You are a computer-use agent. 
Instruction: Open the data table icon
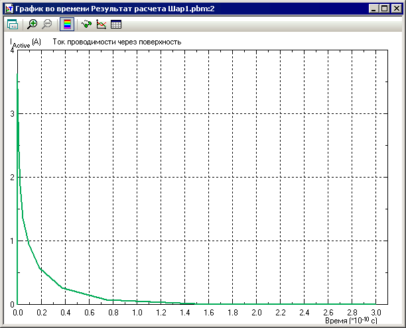[115, 25]
